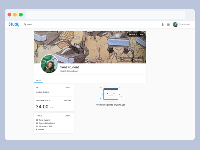Click the name card icon in About

coord(37,120)
